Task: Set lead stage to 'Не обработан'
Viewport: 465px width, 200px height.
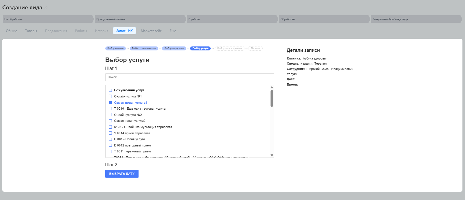Action: pyautogui.click(x=48, y=19)
